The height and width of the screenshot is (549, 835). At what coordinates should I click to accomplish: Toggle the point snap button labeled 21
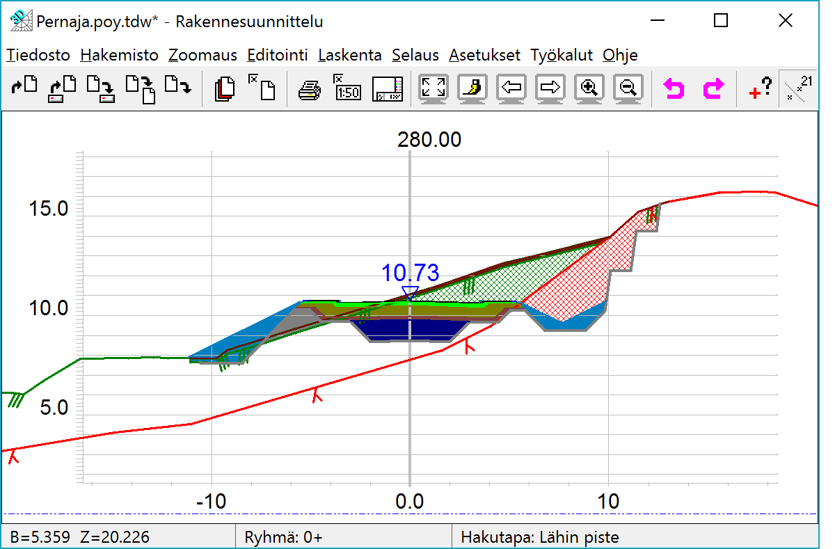click(797, 88)
